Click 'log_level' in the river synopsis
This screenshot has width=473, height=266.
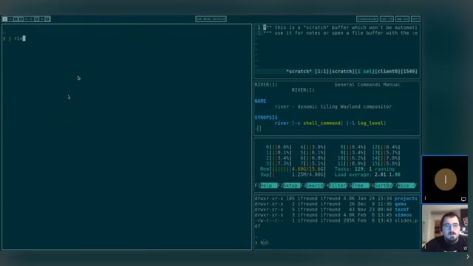pos(370,123)
